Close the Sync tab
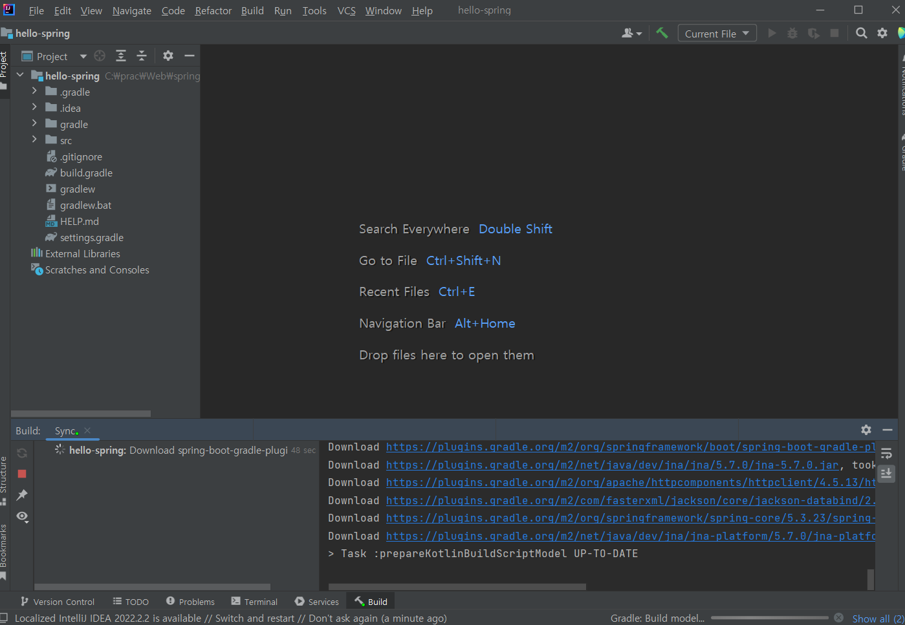The width and height of the screenshot is (905, 625). [x=87, y=430]
